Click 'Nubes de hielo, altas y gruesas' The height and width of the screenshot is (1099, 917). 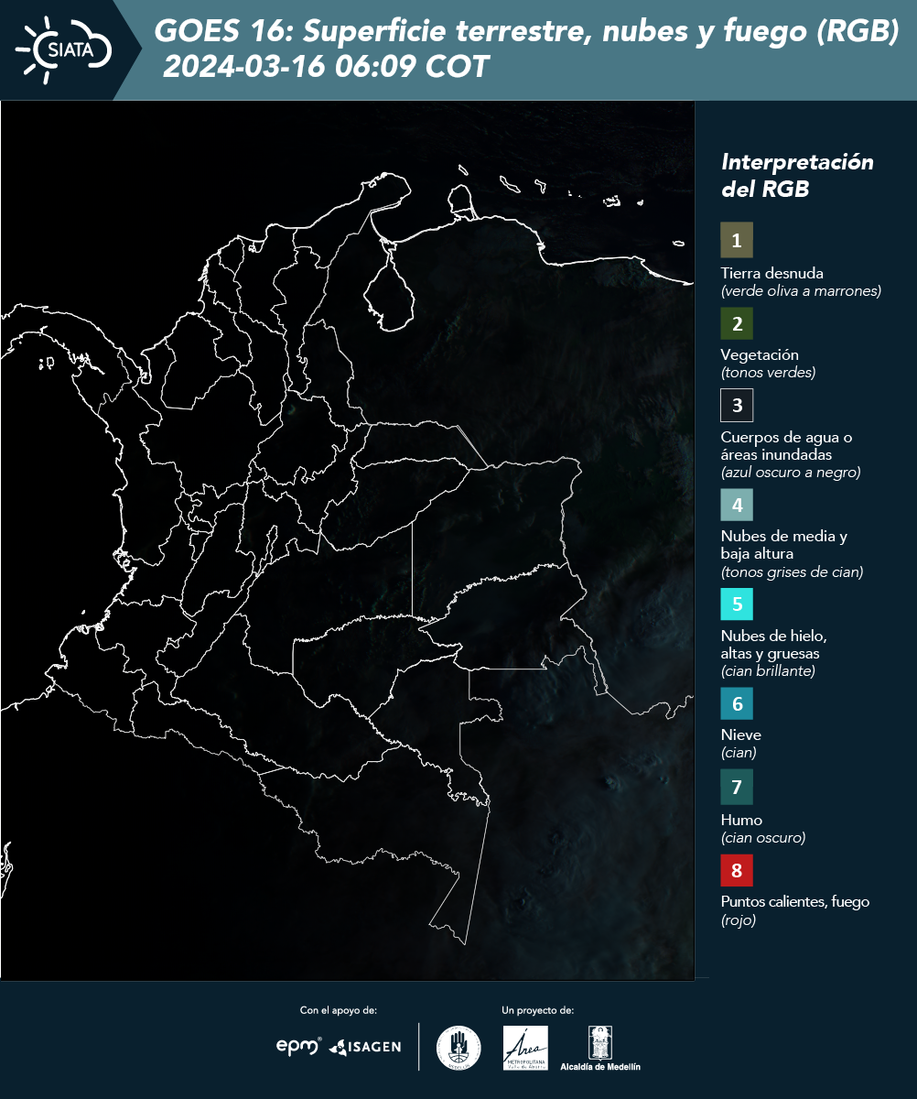(x=774, y=645)
